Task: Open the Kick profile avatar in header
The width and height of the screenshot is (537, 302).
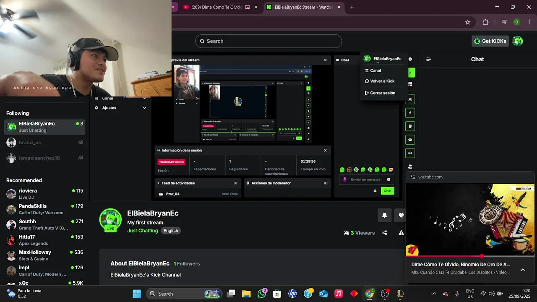Action: 518,41
